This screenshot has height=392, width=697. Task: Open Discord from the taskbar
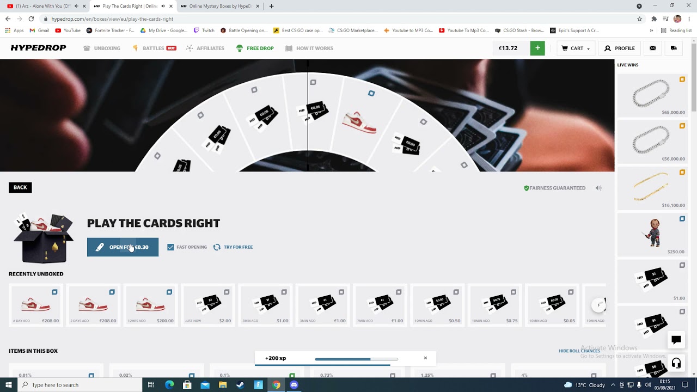(294, 385)
